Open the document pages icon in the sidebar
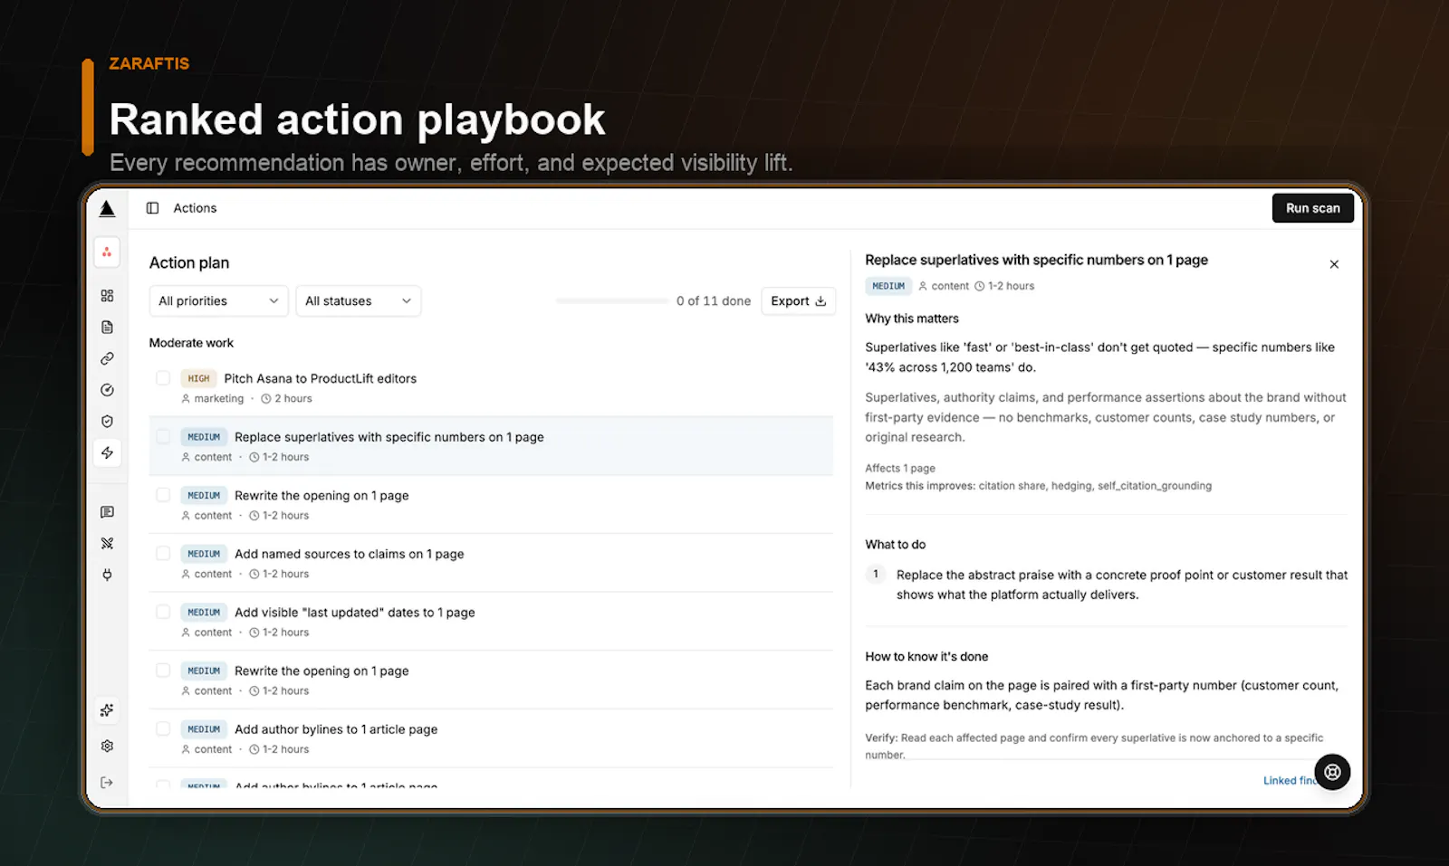1449x866 pixels. click(107, 327)
